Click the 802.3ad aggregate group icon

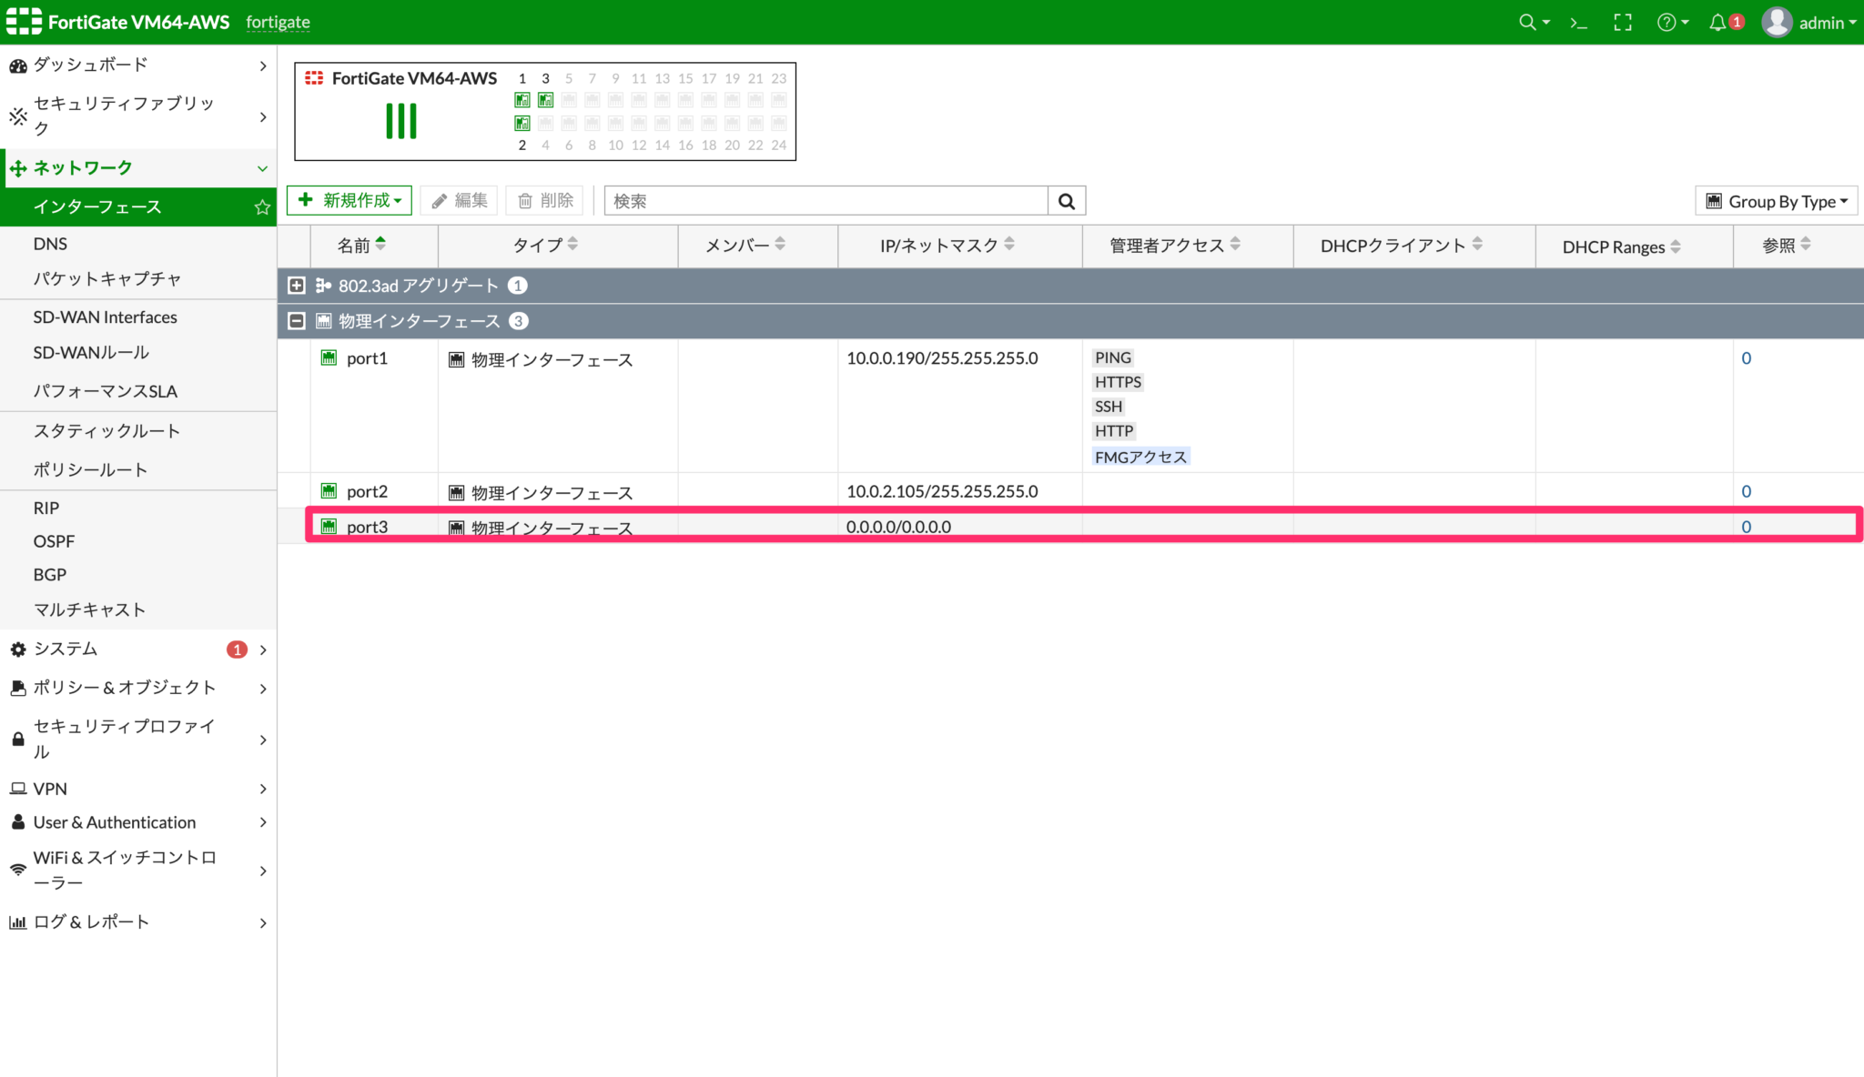325,285
